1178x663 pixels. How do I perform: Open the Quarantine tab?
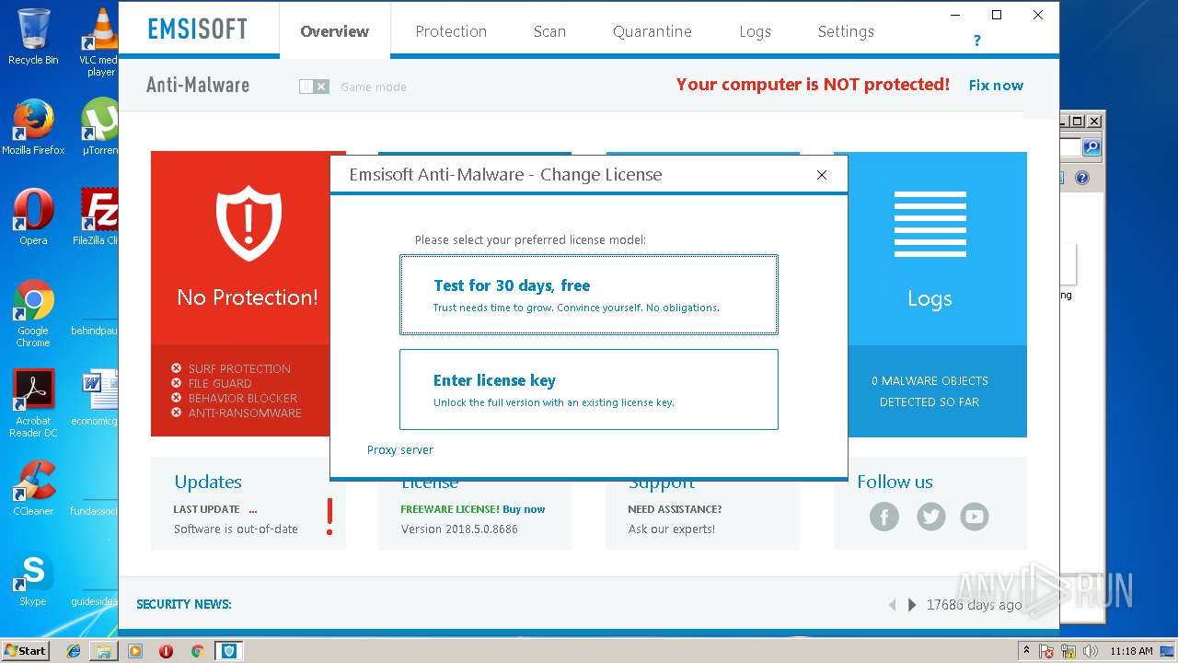tap(653, 31)
